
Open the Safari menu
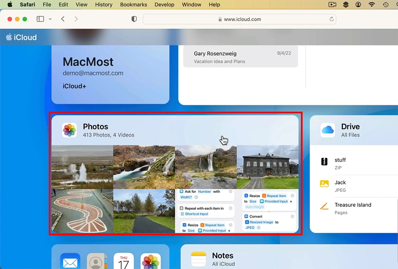(28, 5)
